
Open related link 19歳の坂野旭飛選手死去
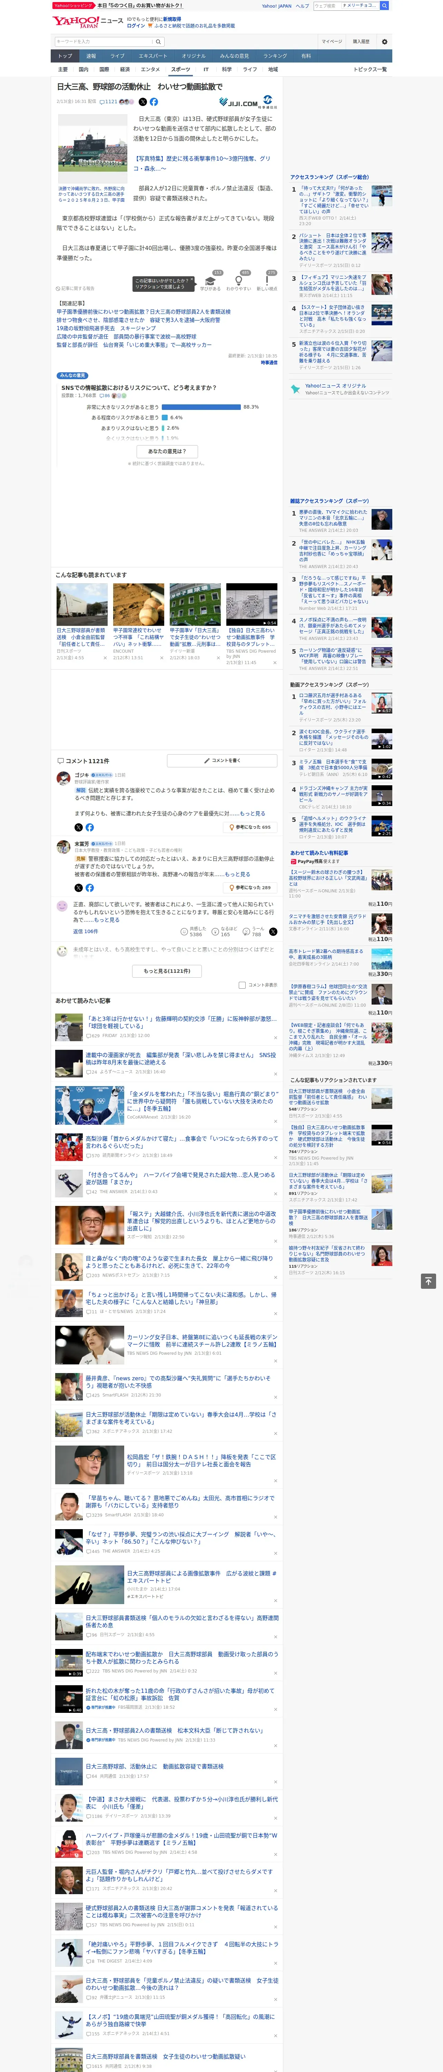pos(106,328)
